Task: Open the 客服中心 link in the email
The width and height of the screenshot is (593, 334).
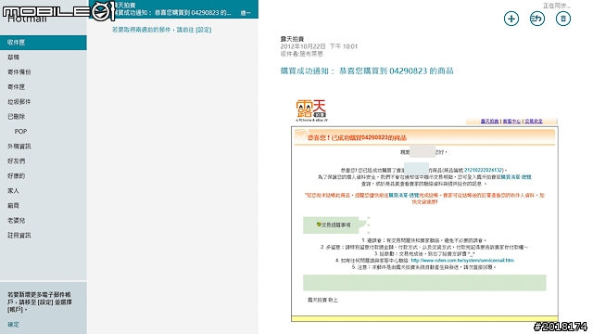Action: coord(511,122)
